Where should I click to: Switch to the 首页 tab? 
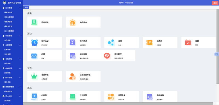click(x=26, y=8)
